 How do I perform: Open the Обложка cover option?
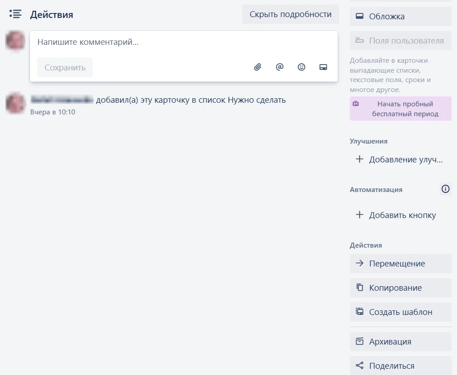click(400, 17)
